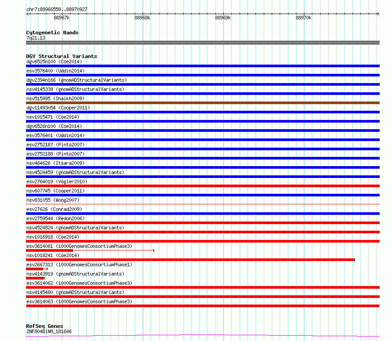Open variant dgv11493n54 (Cooper2011) label
The height and width of the screenshot is (341, 392).
point(58,108)
